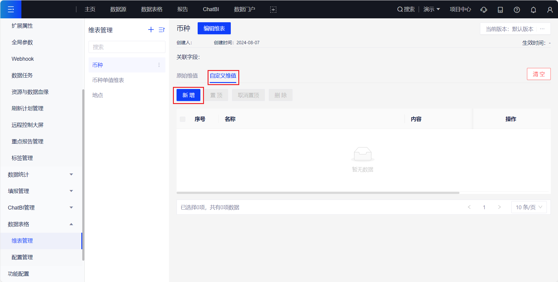Switch to the 原始维值 tab
558x282 pixels.
pyautogui.click(x=187, y=76)
